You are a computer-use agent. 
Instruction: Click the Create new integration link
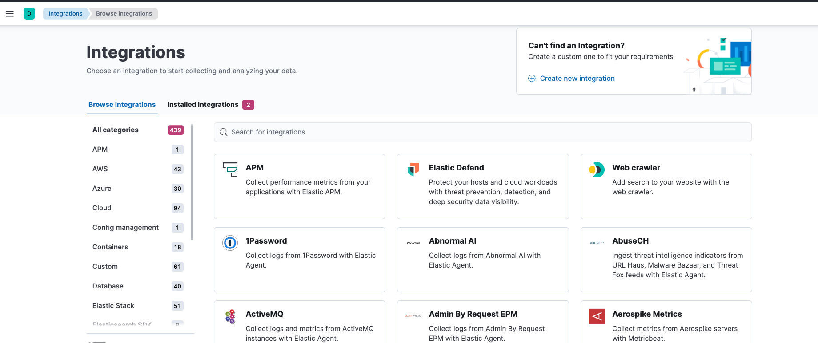click(577, 79)
